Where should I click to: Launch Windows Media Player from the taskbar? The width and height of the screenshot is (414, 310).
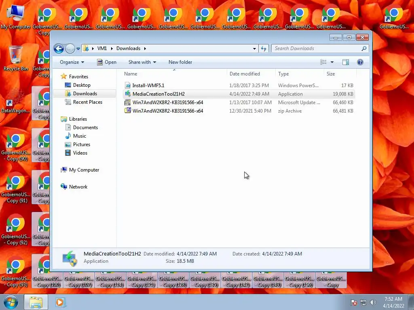(60, 302)
